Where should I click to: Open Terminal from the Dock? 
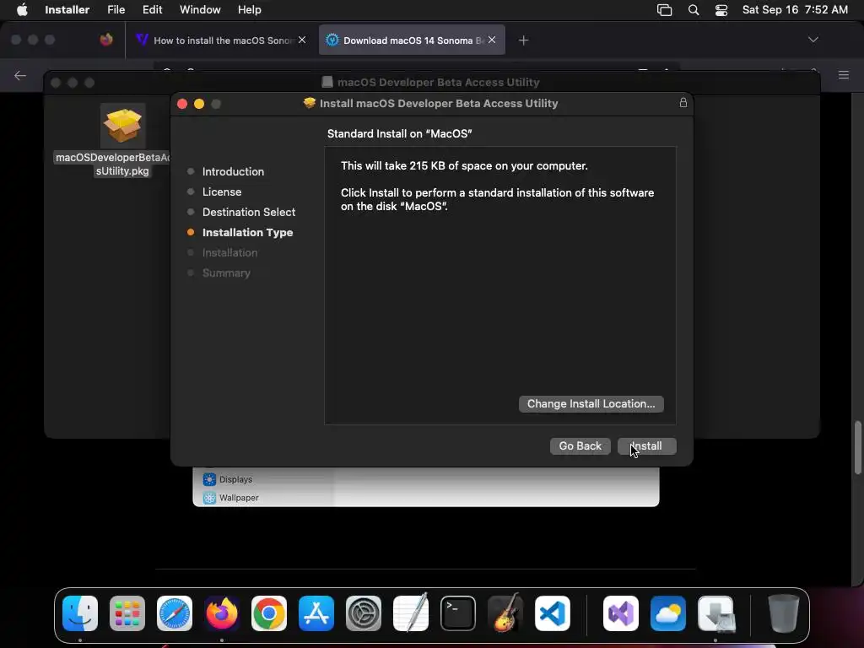click(458, 613)
